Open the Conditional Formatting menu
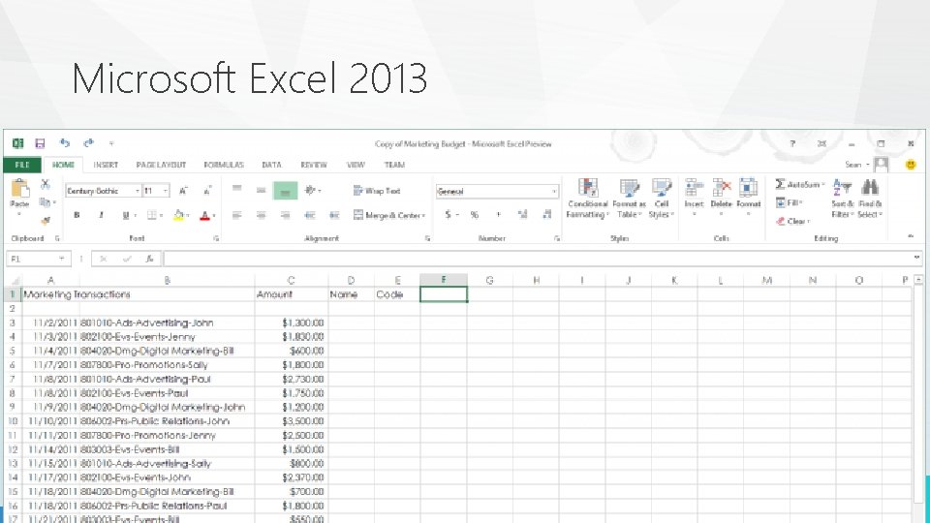This screenshot has width=930, height=523. click(x=587, y=199)
